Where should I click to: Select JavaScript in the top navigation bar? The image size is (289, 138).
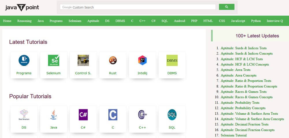pyautogui.click(x=238, y=21)
